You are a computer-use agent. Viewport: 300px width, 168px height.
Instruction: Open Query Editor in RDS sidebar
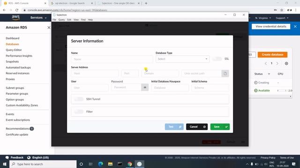click(14, 50)
